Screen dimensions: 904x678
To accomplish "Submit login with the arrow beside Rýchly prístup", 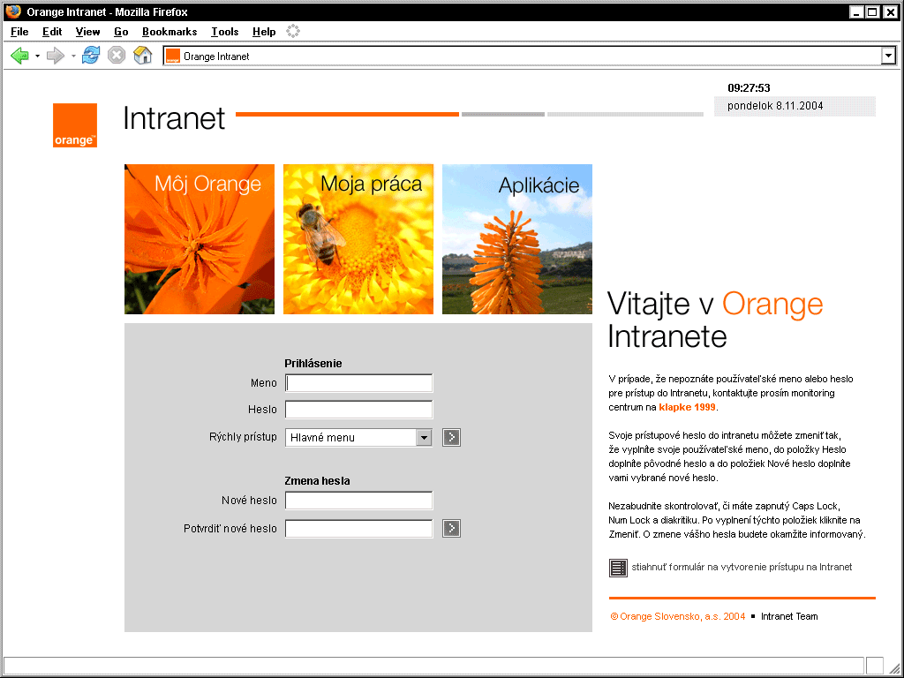I will click(451, 438).
